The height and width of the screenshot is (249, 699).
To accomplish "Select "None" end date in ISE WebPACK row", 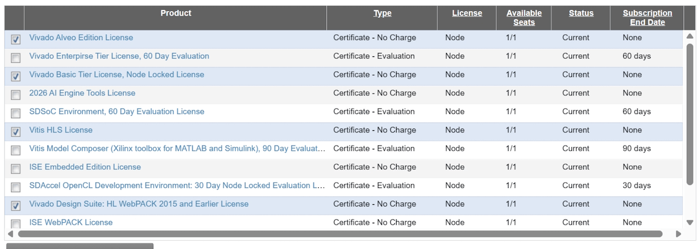I will point(632,222).
